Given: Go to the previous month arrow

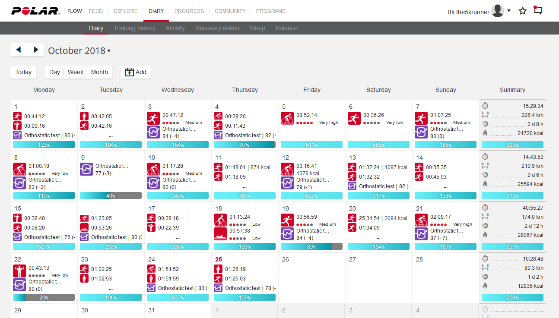Looking at the screenshot, I should (x=19, y=50).
